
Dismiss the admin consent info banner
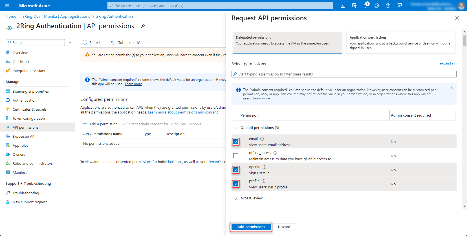pyautogui.click(x=451, y=88)
